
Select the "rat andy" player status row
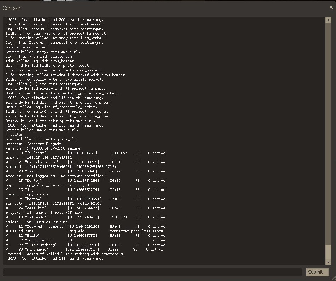pos(85,217)
